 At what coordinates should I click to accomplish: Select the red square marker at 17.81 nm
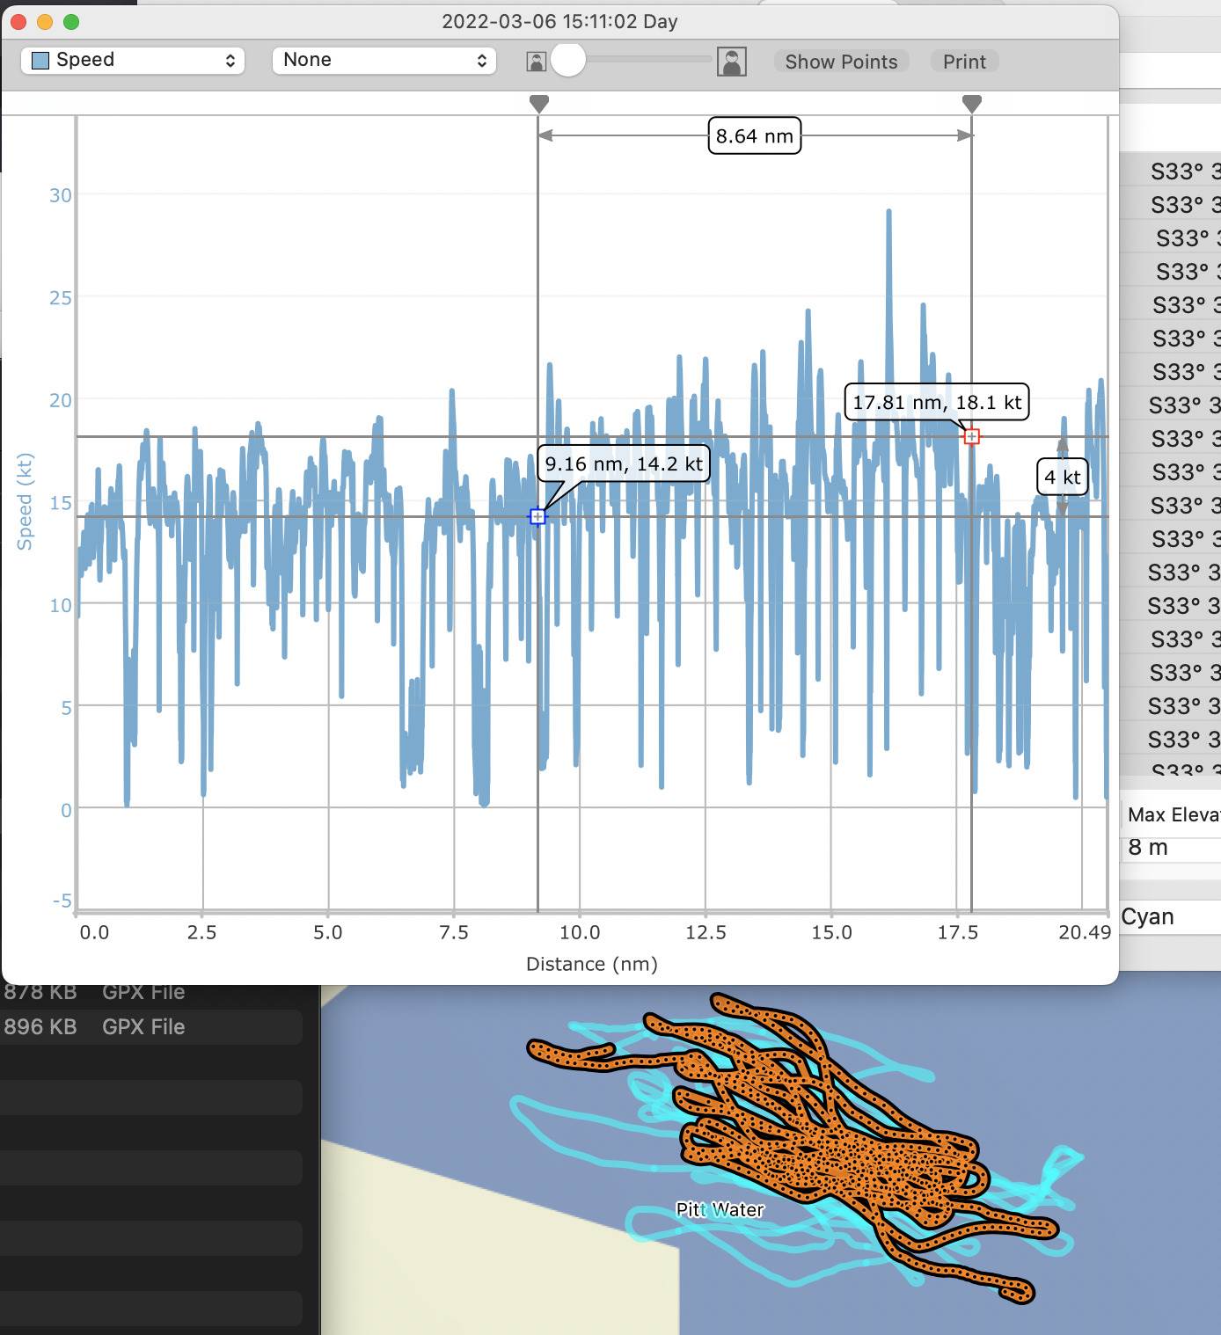click(971, 437)
